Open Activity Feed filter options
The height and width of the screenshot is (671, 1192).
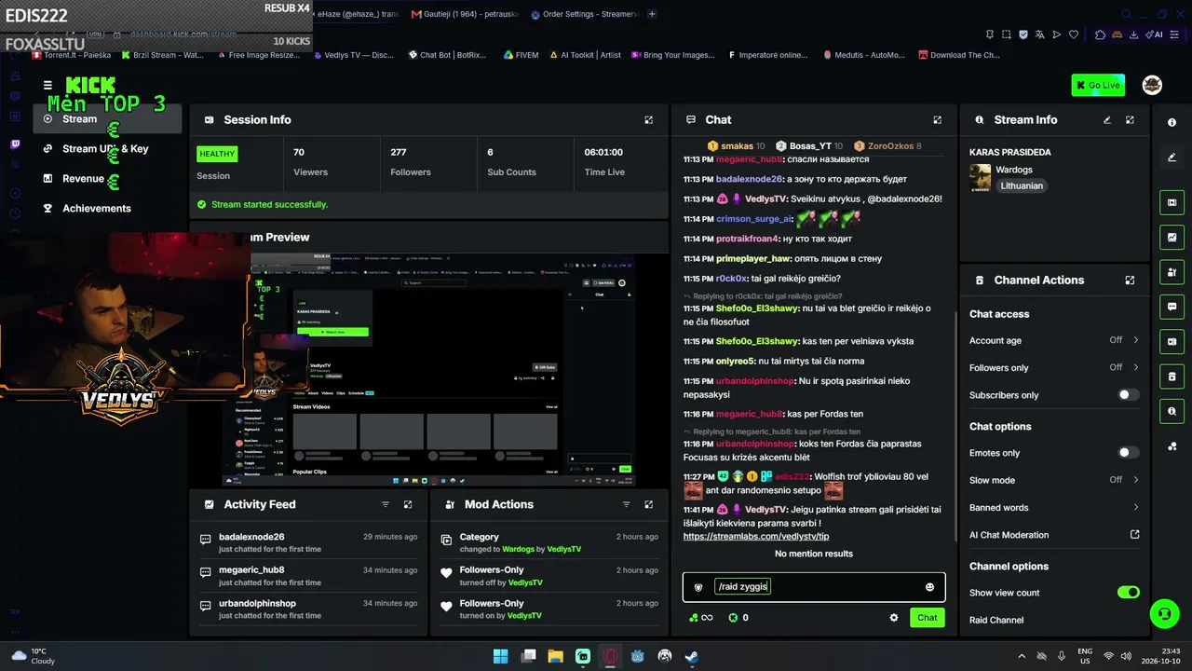pyautogui.click(x=386, y=504)
